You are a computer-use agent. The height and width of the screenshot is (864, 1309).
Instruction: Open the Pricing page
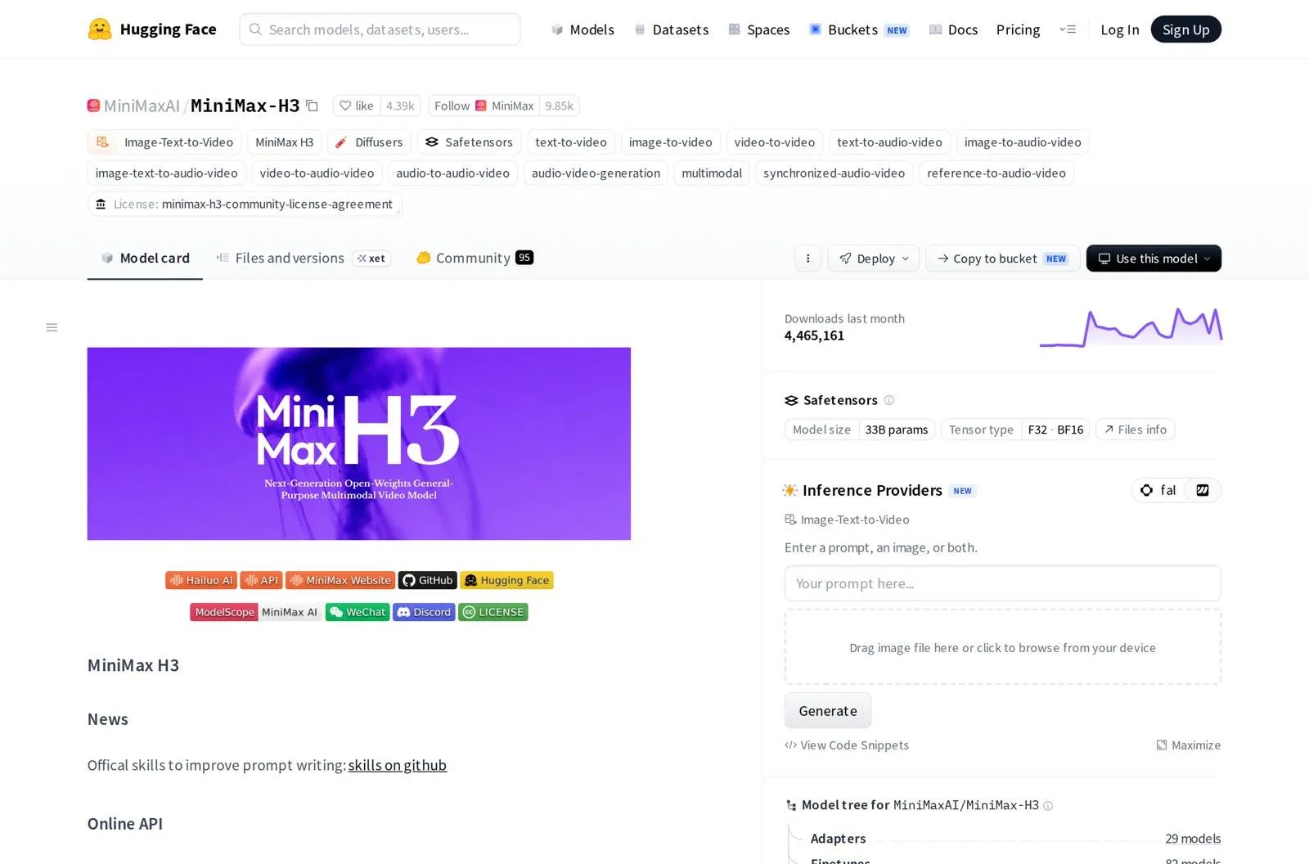(1018, 29)
